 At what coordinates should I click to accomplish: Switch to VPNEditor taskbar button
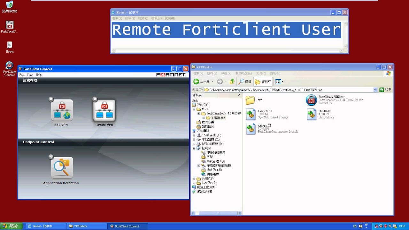[x=87, y=226]
